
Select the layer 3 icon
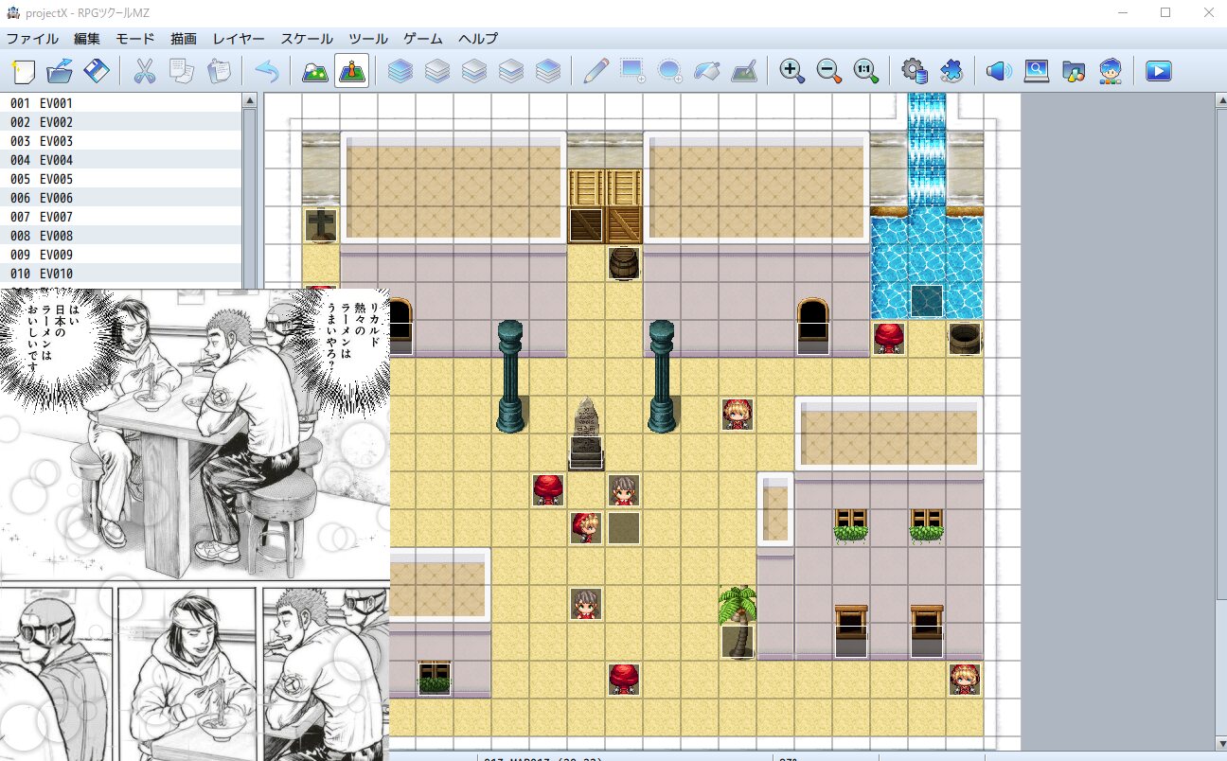pos(511,71)
